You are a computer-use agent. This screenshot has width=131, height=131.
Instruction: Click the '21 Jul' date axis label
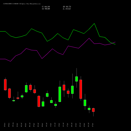pyautogui.click(x=76, y=125)
